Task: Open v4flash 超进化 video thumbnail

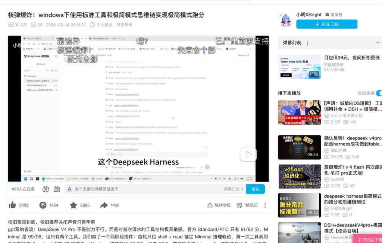Action: 299,176
